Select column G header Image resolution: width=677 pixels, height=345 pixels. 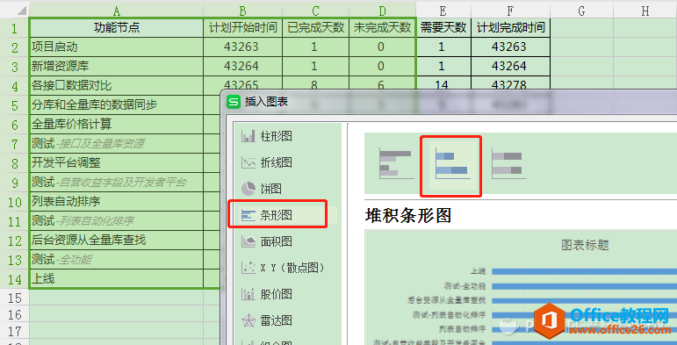coord(581,11)
